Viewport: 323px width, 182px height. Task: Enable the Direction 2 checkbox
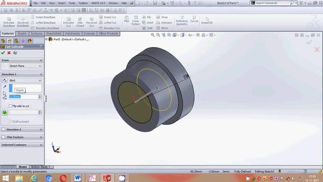[4, 129]
